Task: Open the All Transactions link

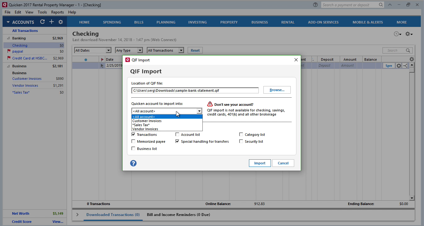Action: tap(25, 31)
